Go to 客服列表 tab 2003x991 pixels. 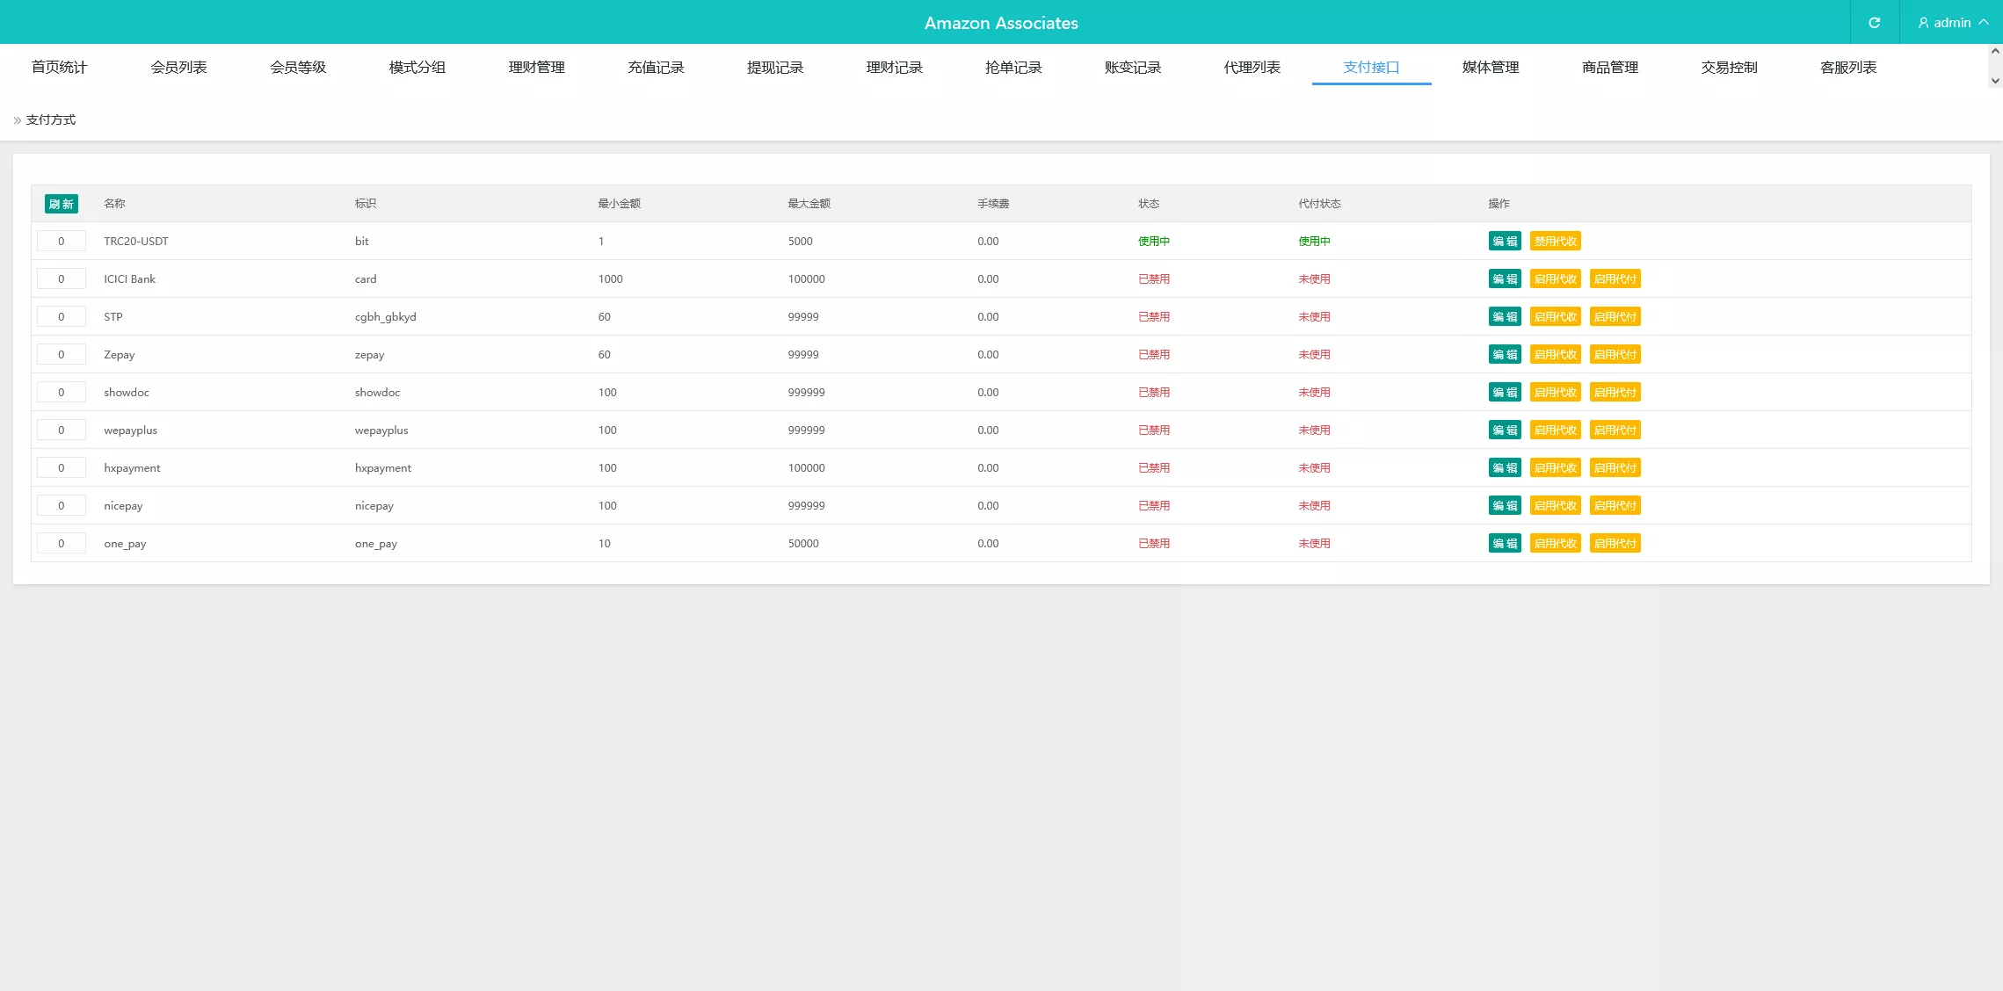coord(1848,68)
